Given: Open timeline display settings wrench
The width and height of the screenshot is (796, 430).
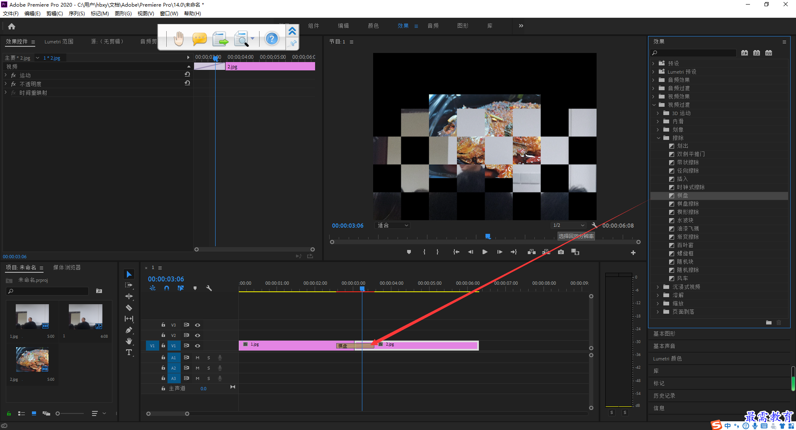Looking at the screenshot, I should coord(209,288).
